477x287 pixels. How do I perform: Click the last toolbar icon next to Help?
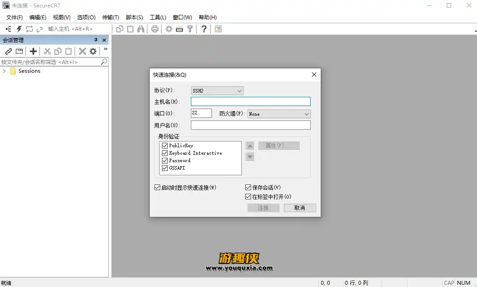[218, 29]
